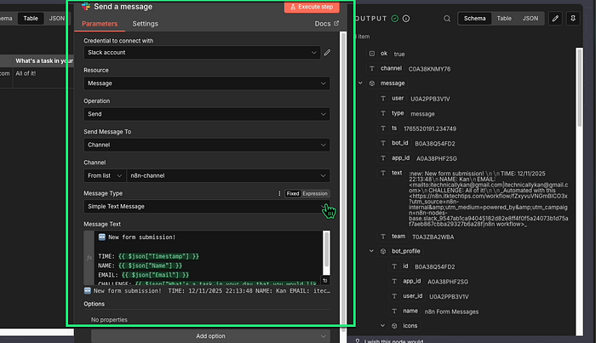Change the From list channel mode selector
The width and height of the screenshot is (596, 343).
105,175
